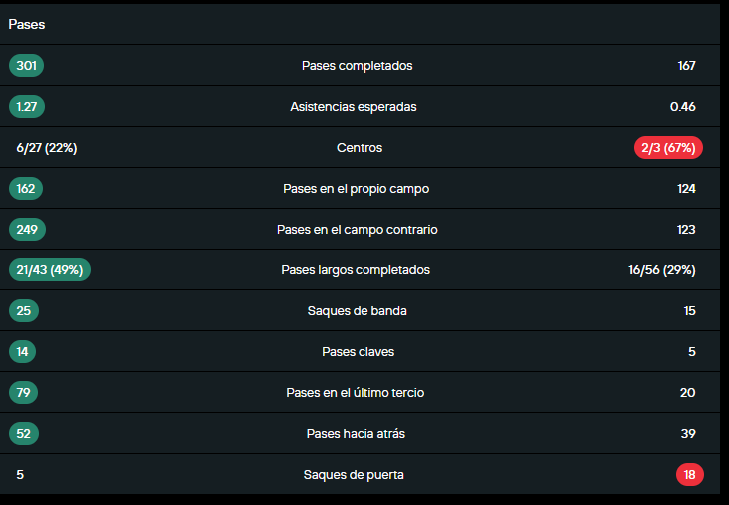Select the green 301 completed passes badge
Screen dimensions: 729x505
coord(26,66)
